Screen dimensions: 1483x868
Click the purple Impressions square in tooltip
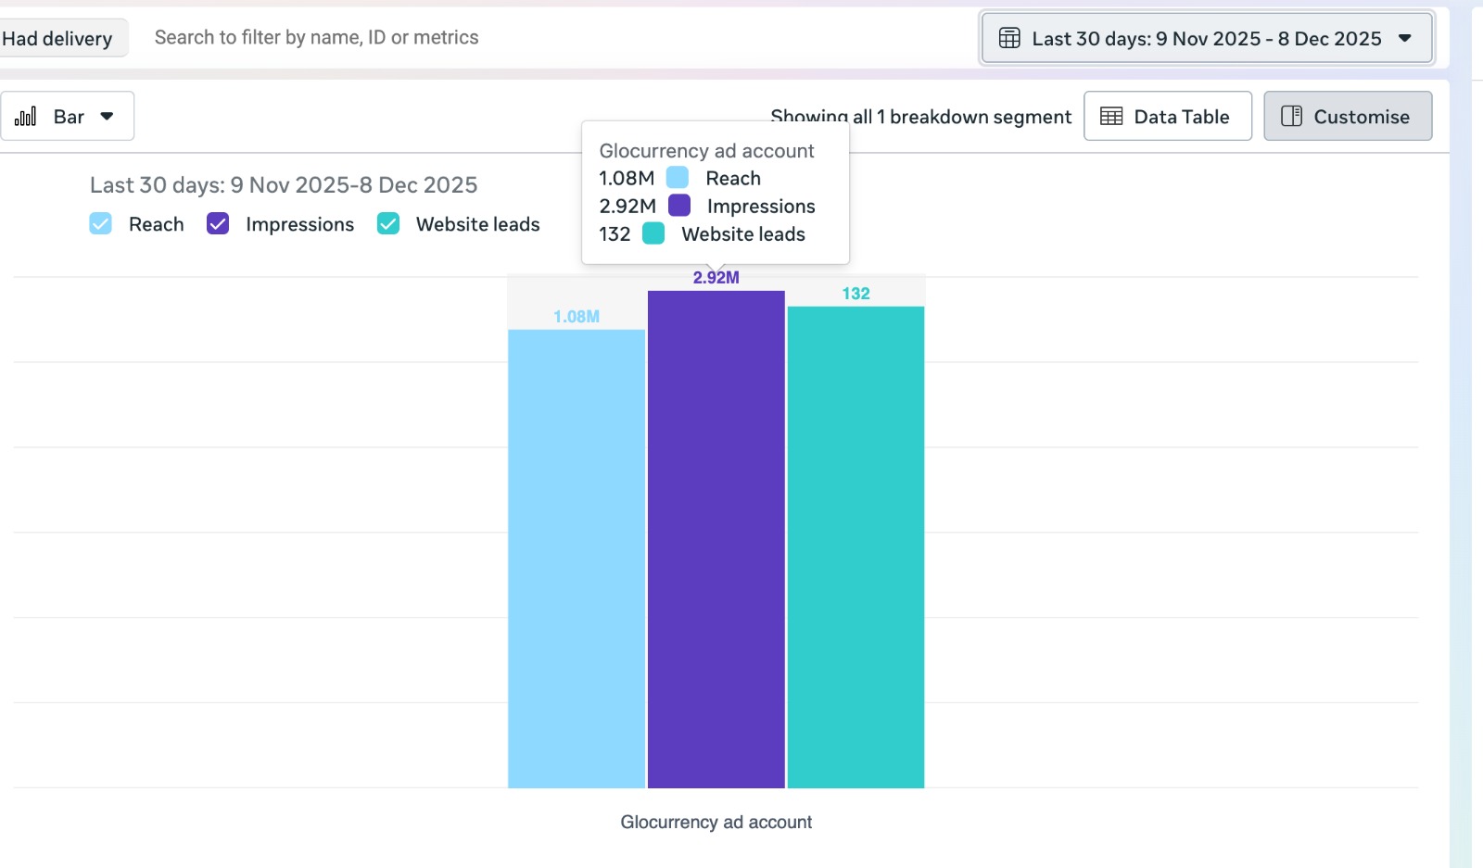point(679,206)
